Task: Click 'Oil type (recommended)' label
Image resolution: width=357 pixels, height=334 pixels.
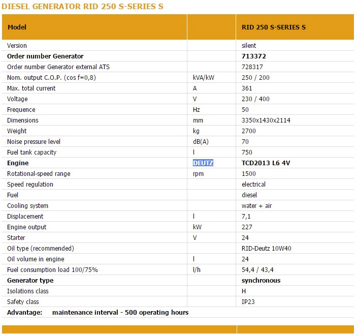Action: click(41, 248)
